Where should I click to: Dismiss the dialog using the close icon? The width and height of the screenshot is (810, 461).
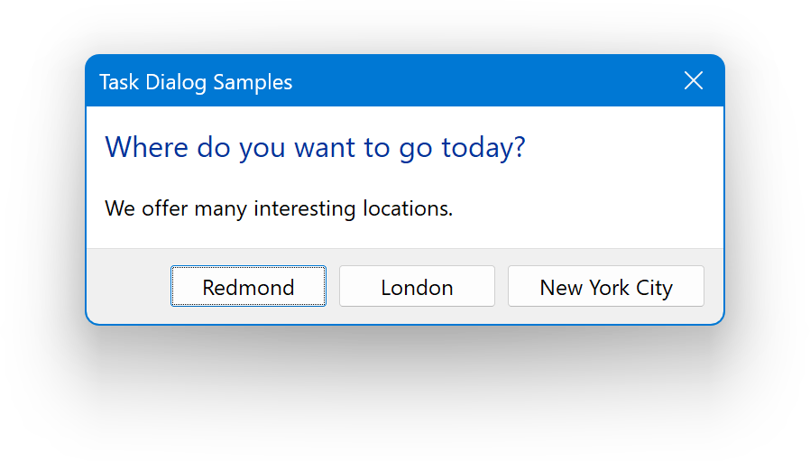[x=693, y=81]
